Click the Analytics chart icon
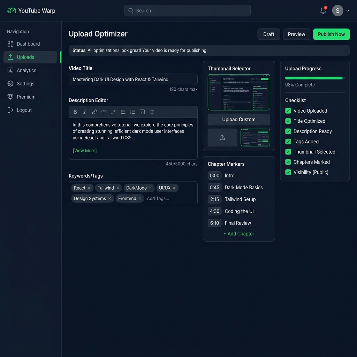Viewport: 357px width, 357px height. tap(10, 70)
